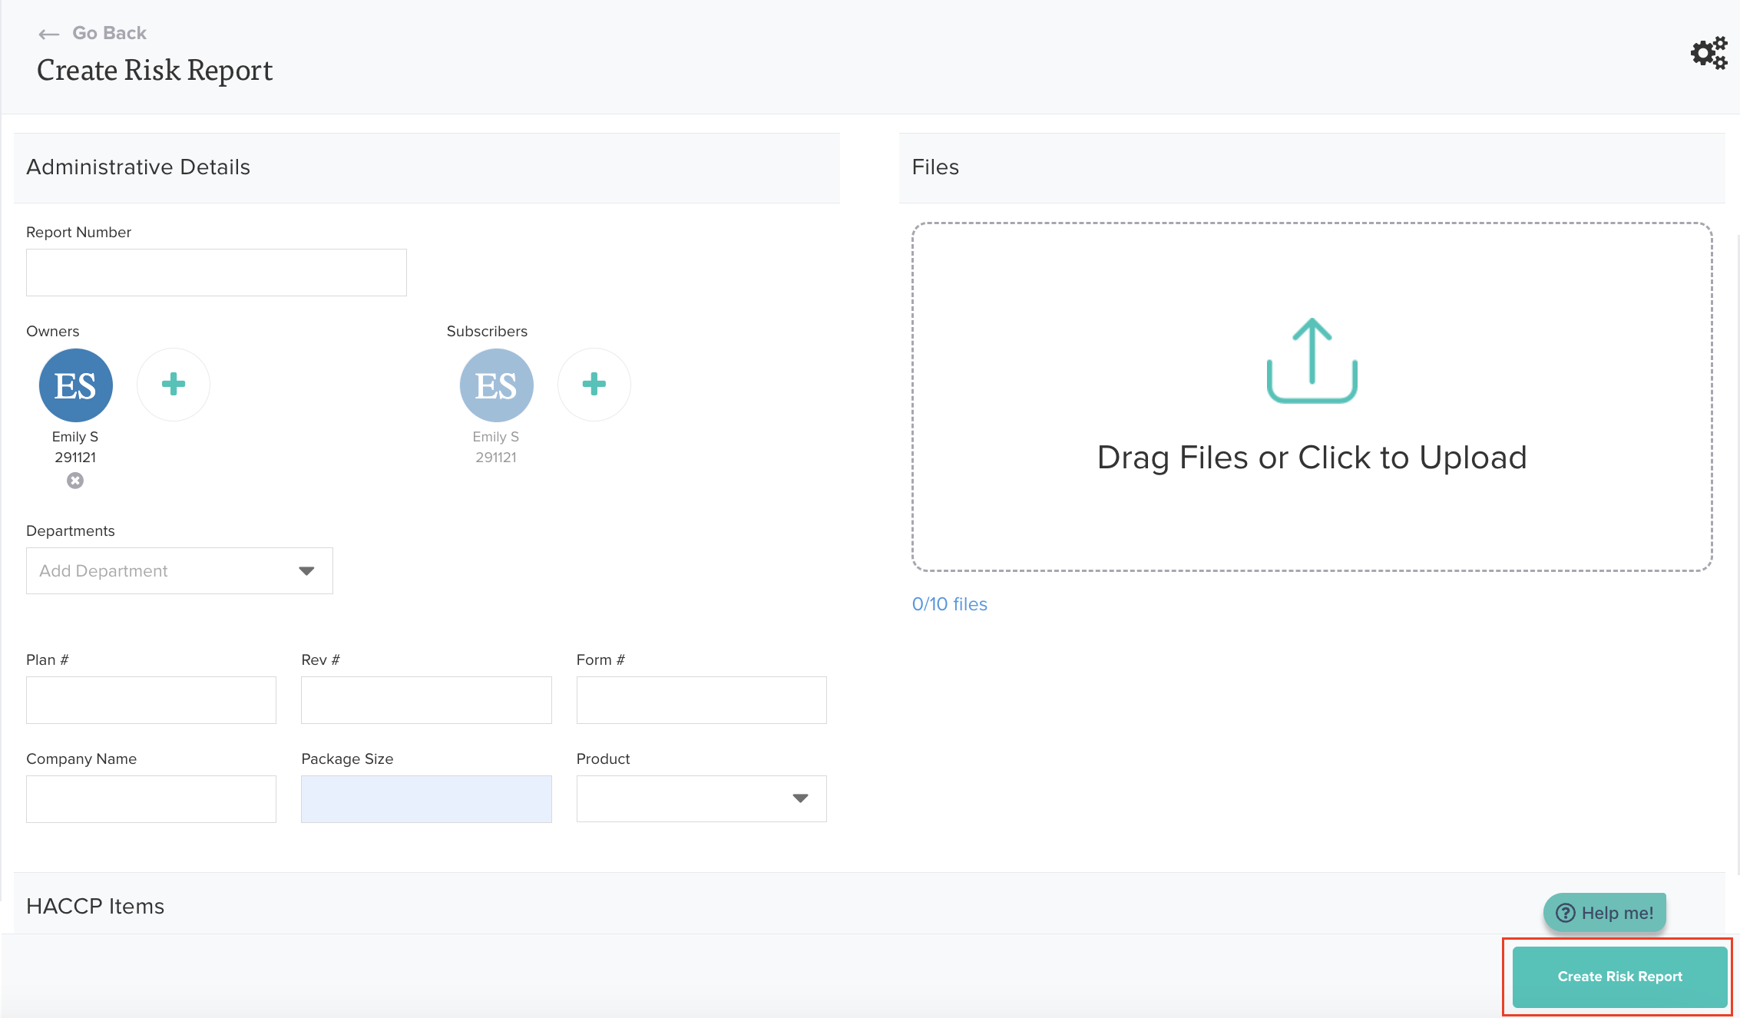The width and height of the screenshot is (1740, 1018).
Task: Click the Go Back link
Action: [x=109, y=33]
